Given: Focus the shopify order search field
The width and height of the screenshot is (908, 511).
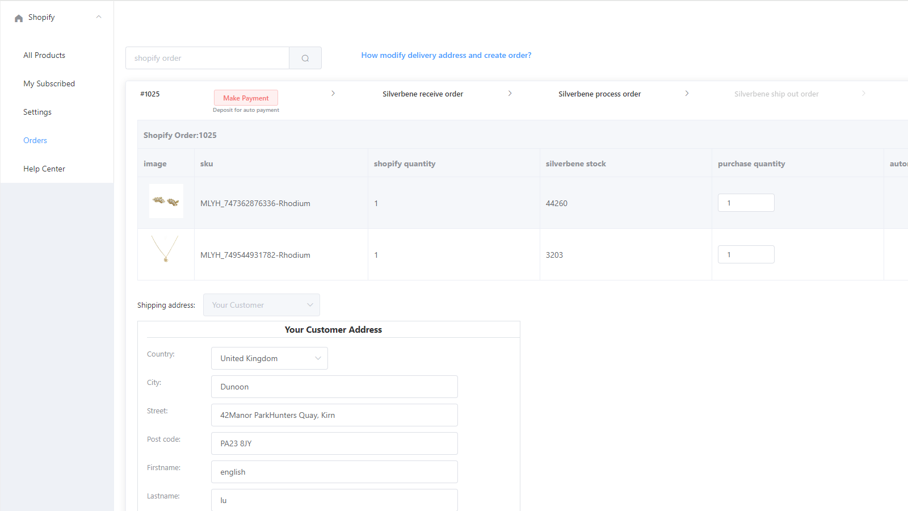Looking at the screenshot, I should coord(207,58).
